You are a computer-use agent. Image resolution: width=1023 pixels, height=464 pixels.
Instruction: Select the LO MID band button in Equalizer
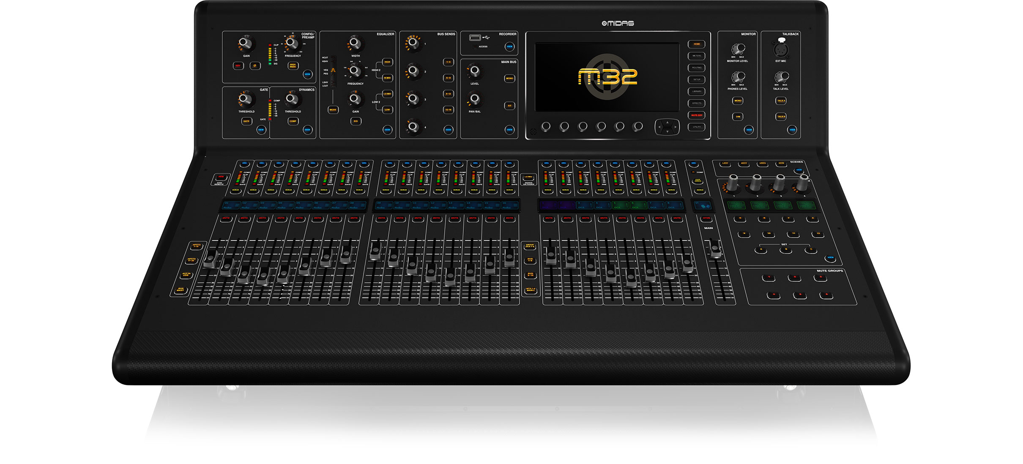tap(387, 94)
